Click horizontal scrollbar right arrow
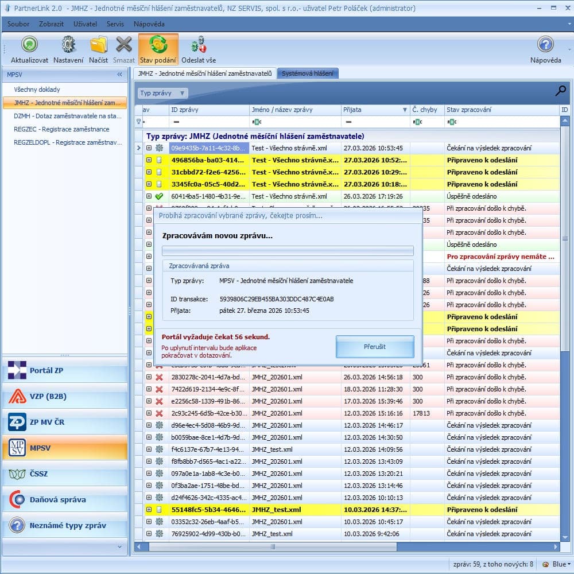This screenshot has height=574, width=574. click(x=556, y=547)
